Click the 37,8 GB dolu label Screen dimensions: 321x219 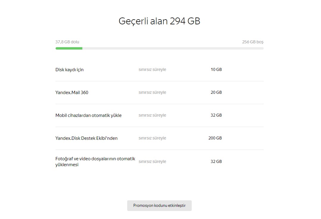click(67, 42)
